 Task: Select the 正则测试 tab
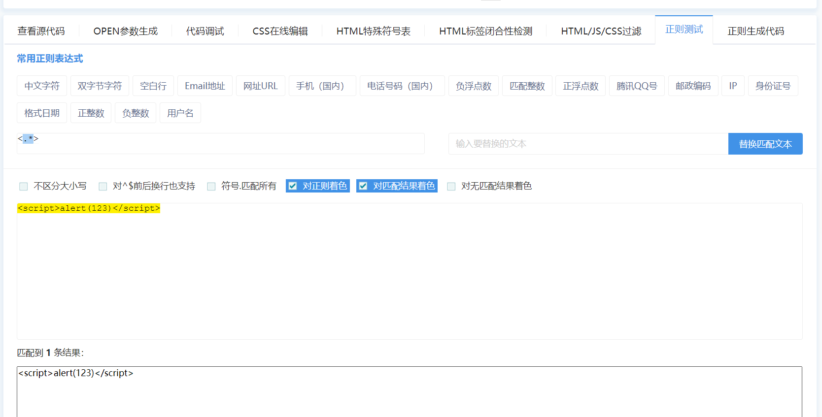click(684, 30)
